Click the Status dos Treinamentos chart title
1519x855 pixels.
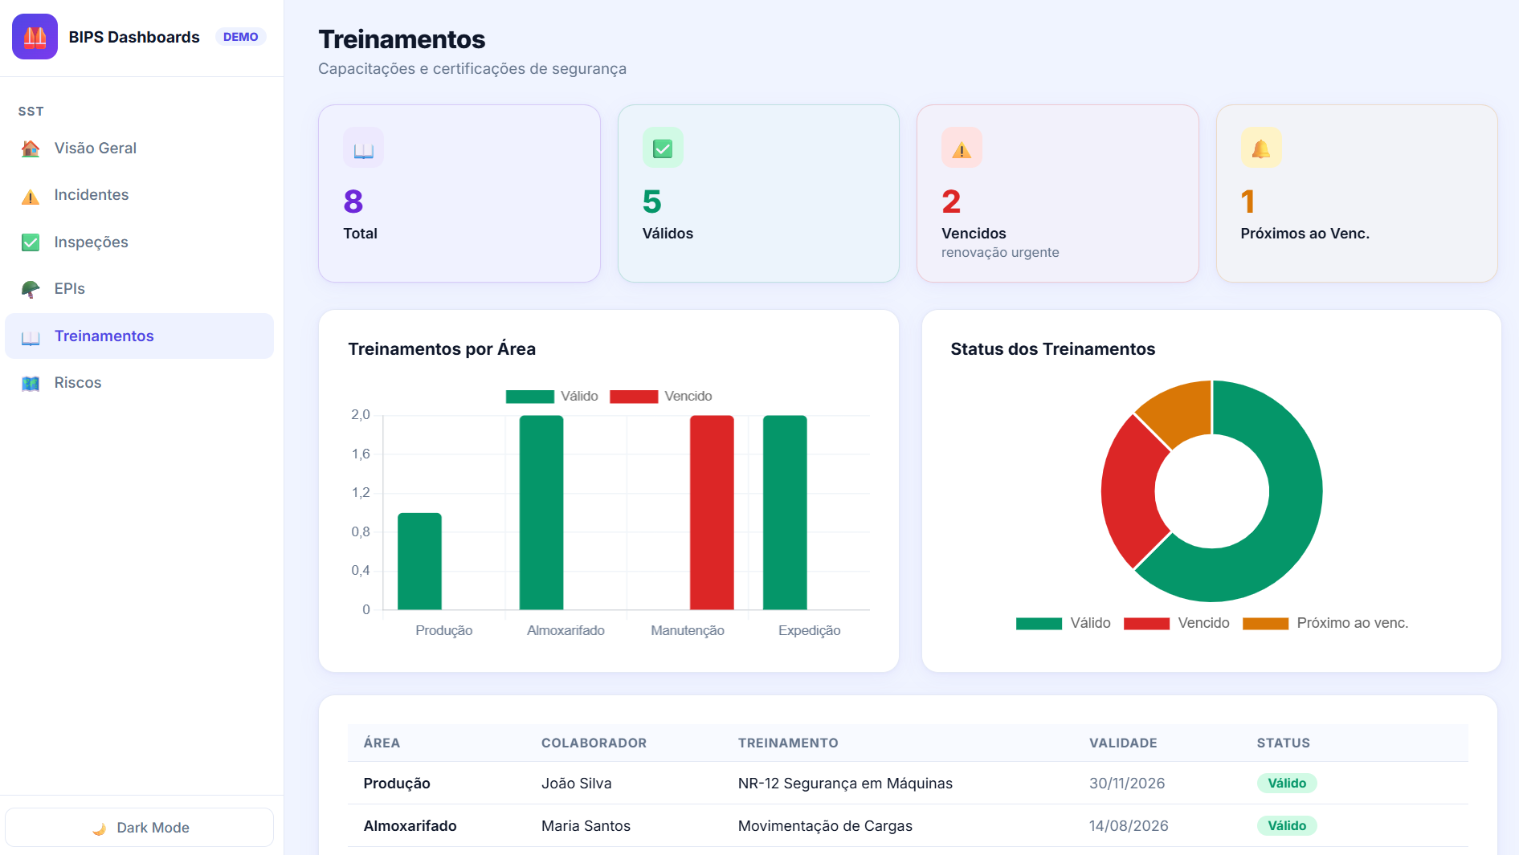[1052, 349]
